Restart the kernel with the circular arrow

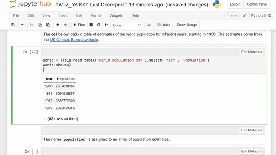click(99, 25)
